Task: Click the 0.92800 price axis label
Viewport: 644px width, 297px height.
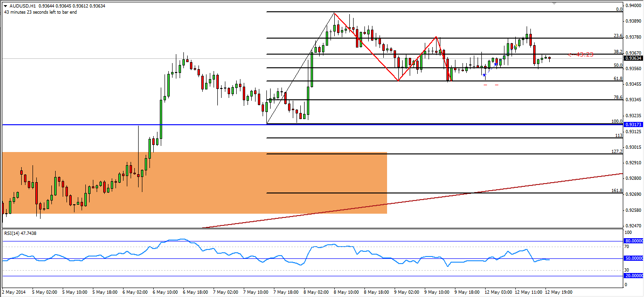Action: click(x=632, y=178)
